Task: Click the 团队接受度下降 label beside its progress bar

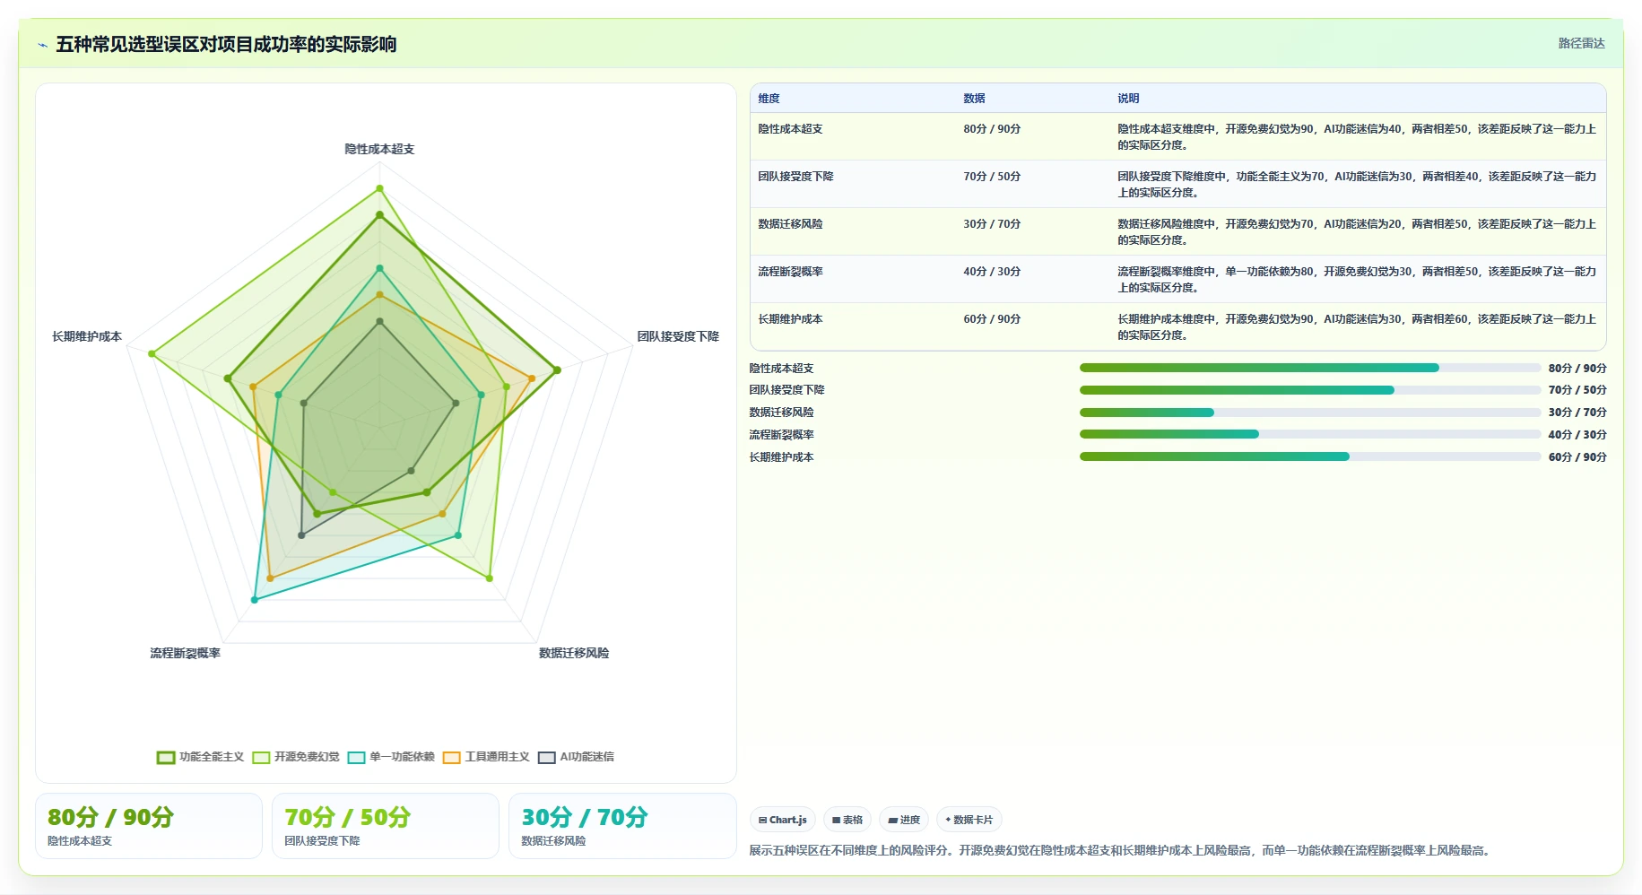Action: click(787, 390)
